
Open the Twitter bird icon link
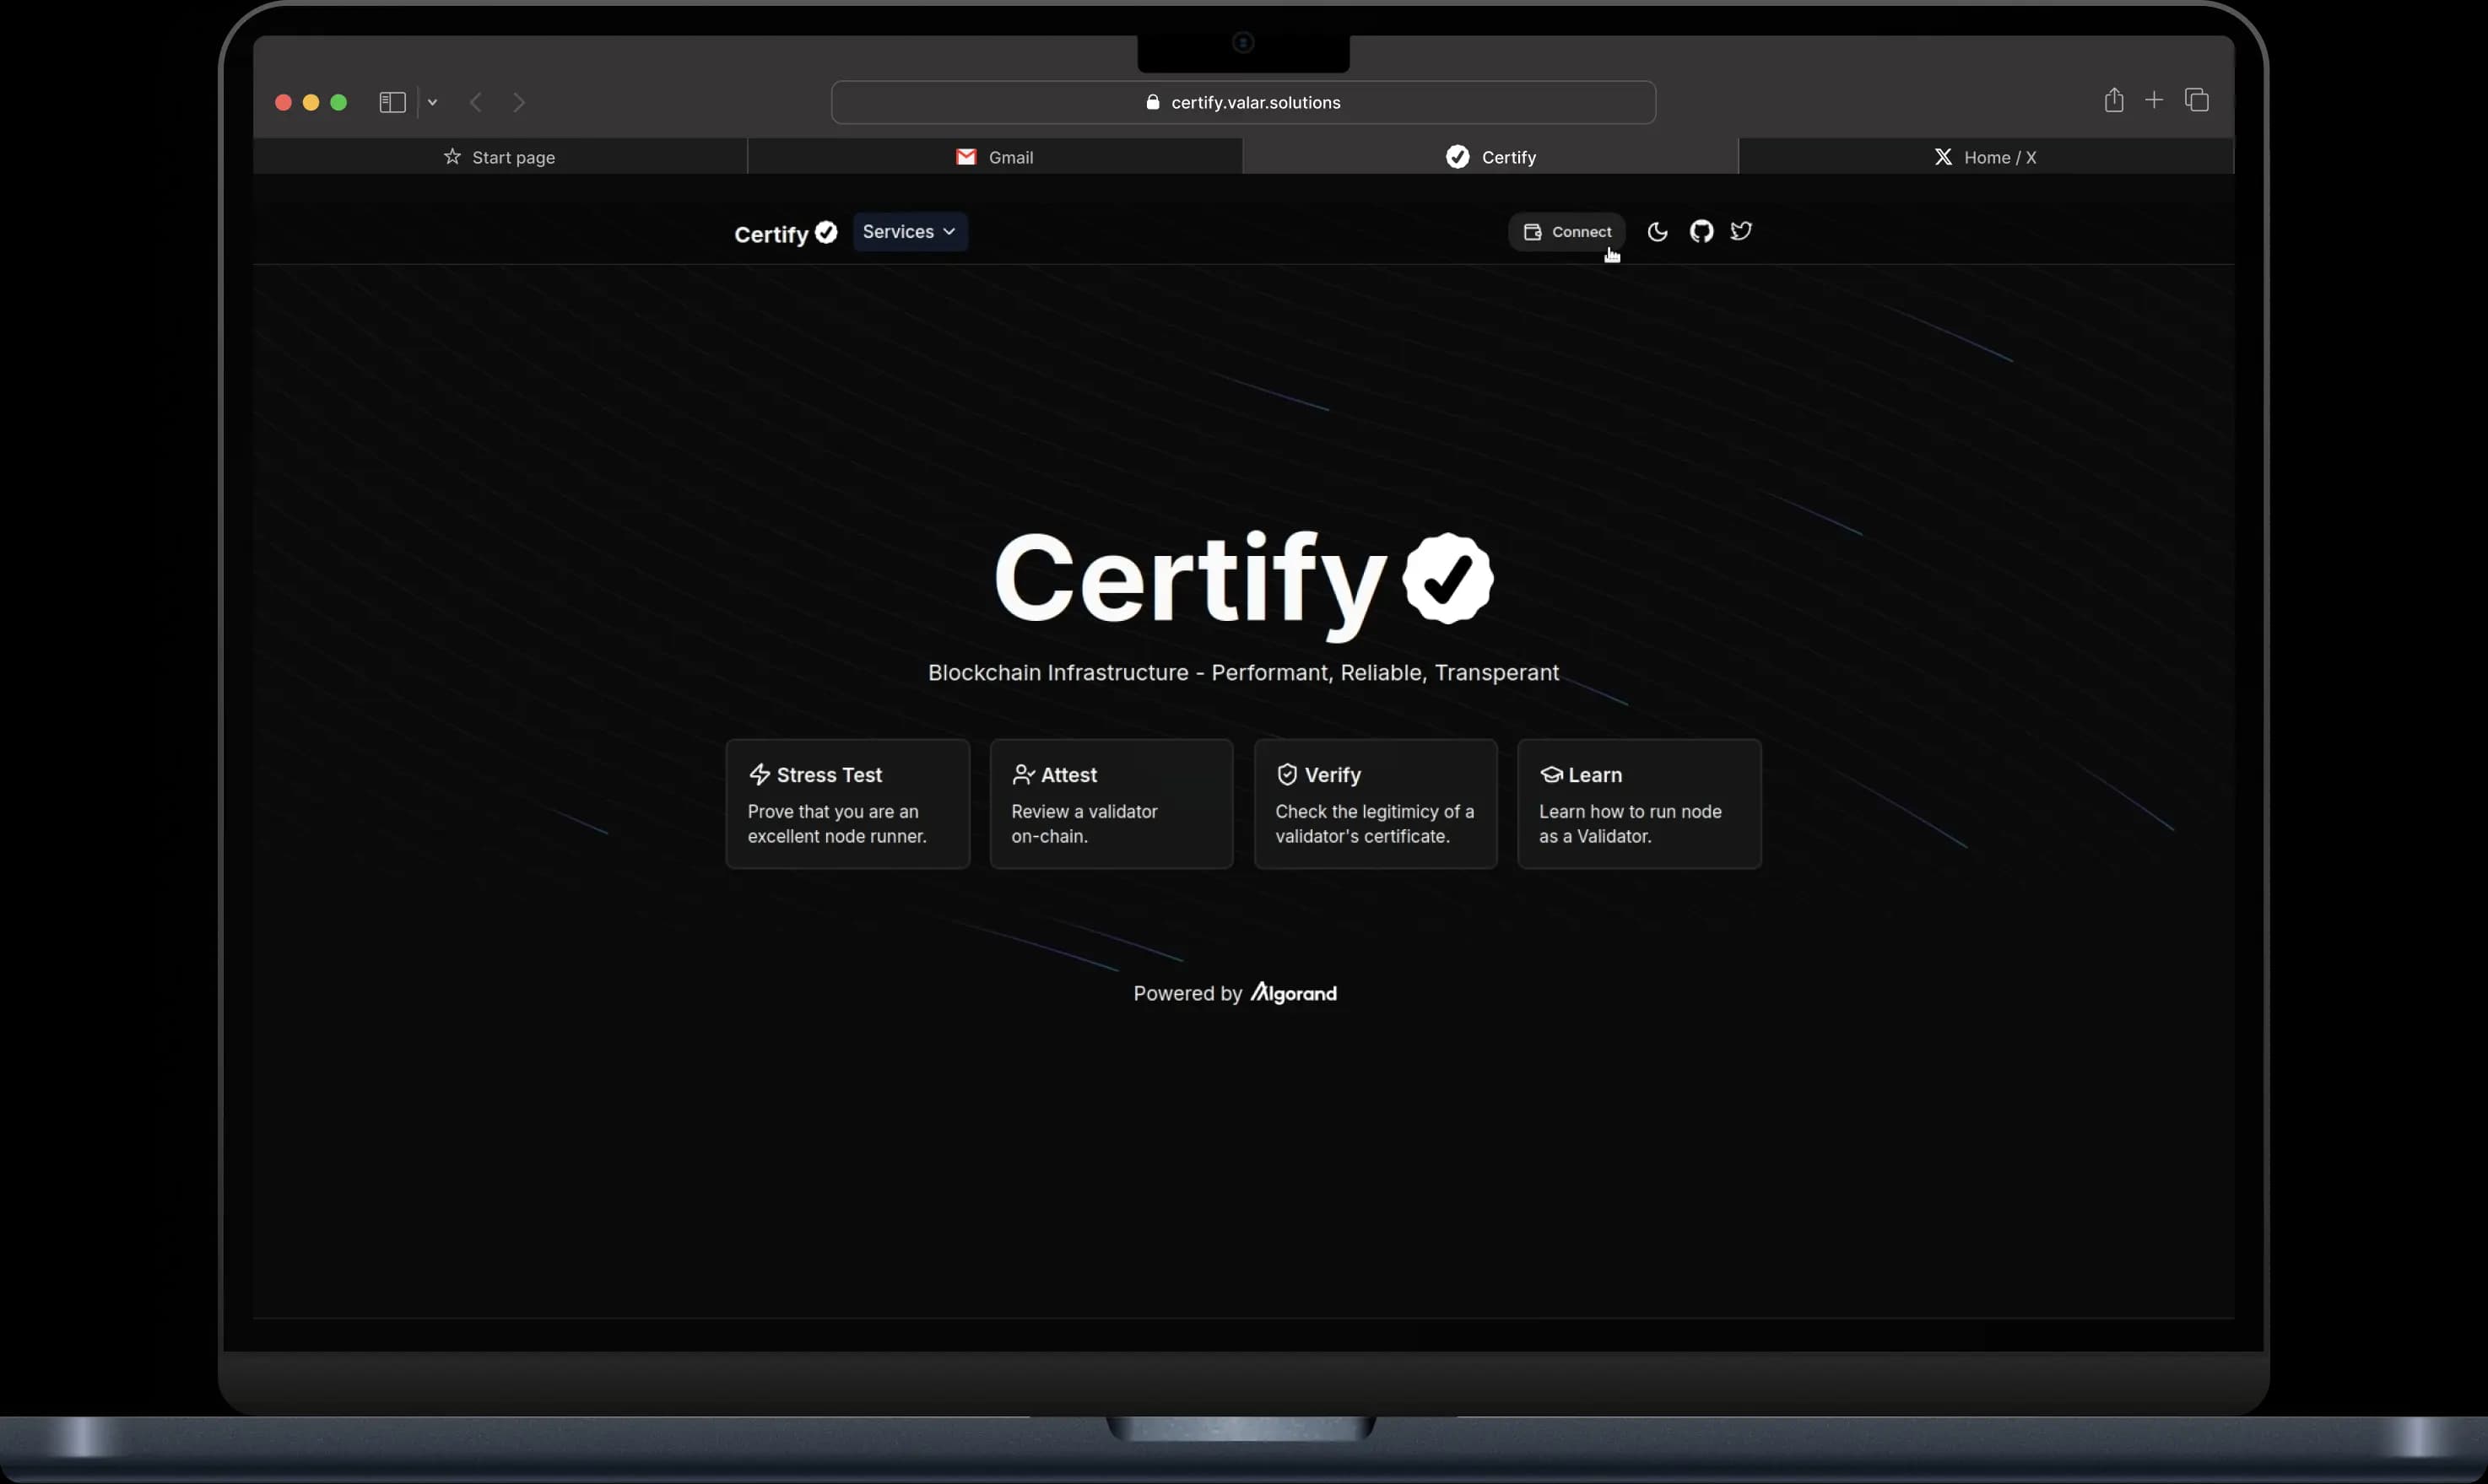pyautogui.click(x=1742, y=231)
